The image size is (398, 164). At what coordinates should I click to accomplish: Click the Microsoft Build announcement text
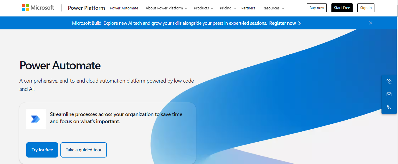(169, 23)
